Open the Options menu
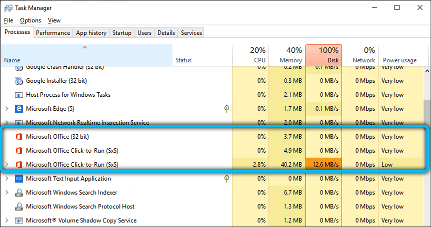Screen dimensions: 431x227 pyautogui.click(x=30, y=20)
